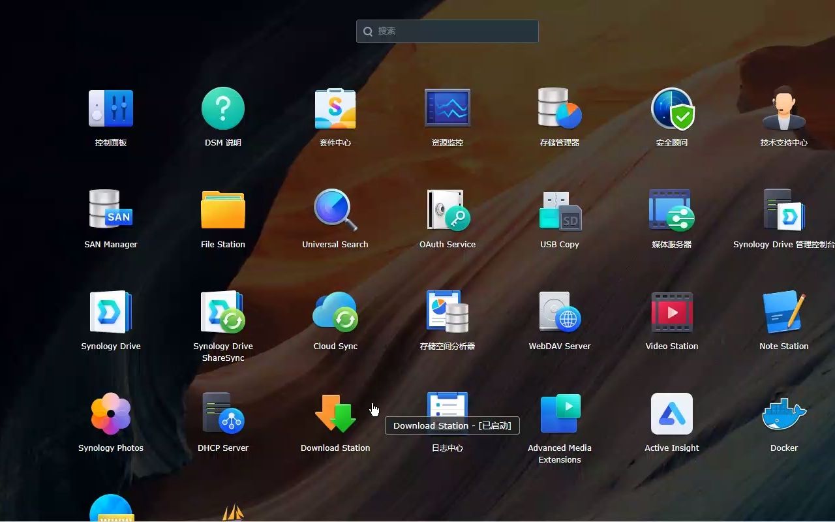
Task: Open Synology Drive 管理控制台 admin console
Action: (784, 210)
